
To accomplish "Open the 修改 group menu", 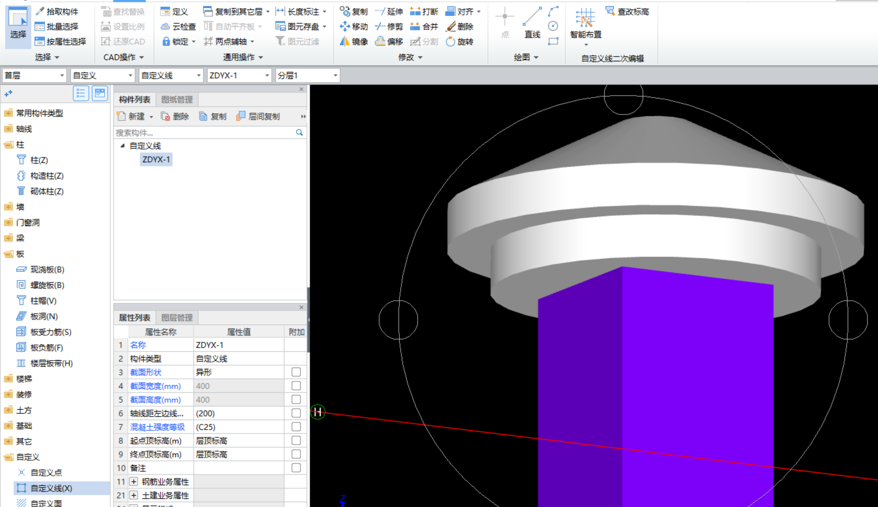I will [410, 57].
